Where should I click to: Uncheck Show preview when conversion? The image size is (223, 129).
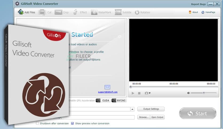[x=72, y=123]
